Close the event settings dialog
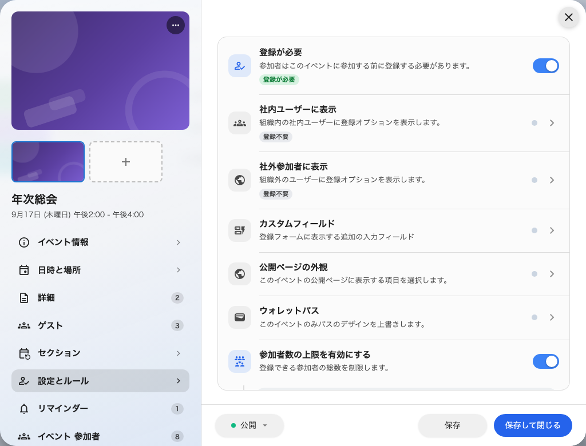The width and height of the screenshot is (586, 446). [x=568, y=17]
